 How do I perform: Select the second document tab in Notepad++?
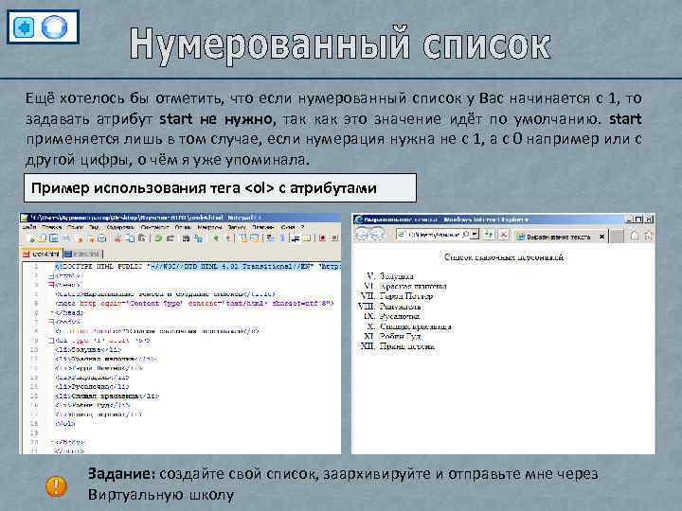click(82, 254)
